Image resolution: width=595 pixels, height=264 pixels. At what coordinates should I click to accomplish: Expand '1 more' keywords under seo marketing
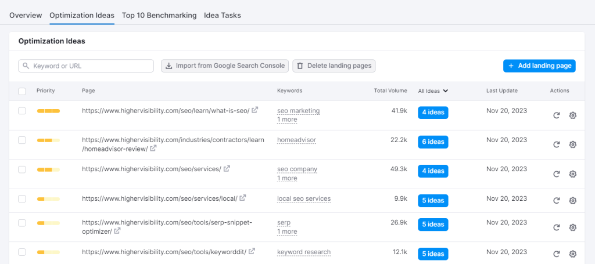click(287, 120)
